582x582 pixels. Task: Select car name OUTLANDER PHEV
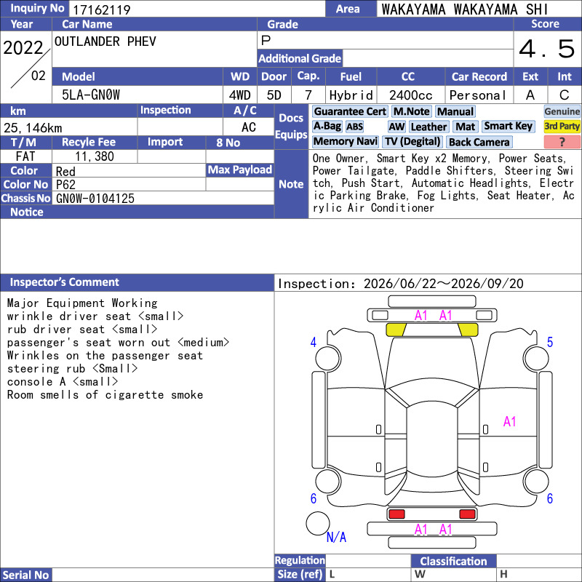pos(105,41)
